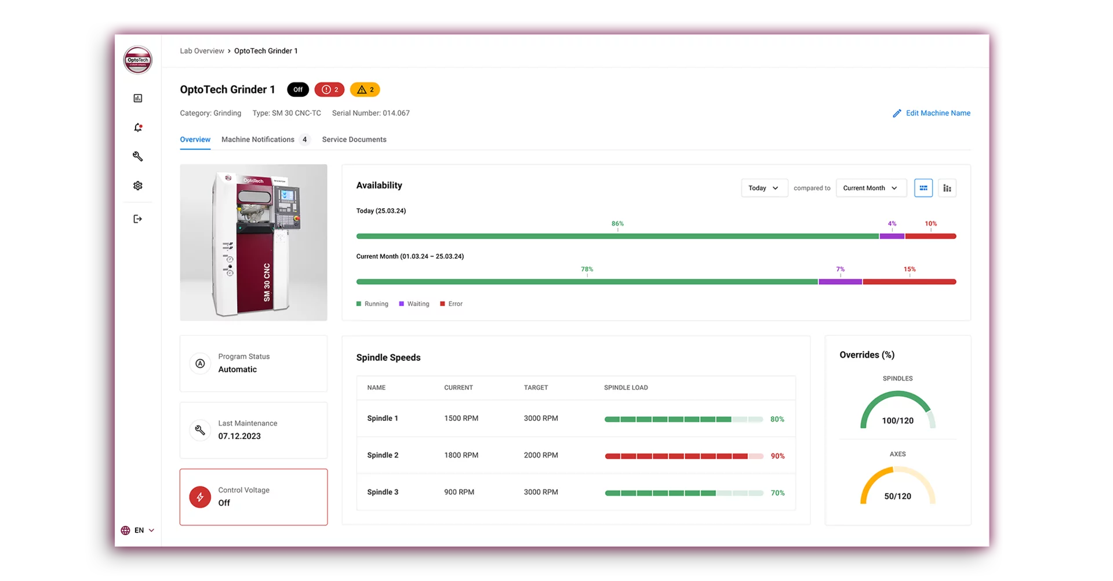Screen dimensions: 1113x581
Task: Click the red error badge showing 2
Action: click(x=329, y=90)
